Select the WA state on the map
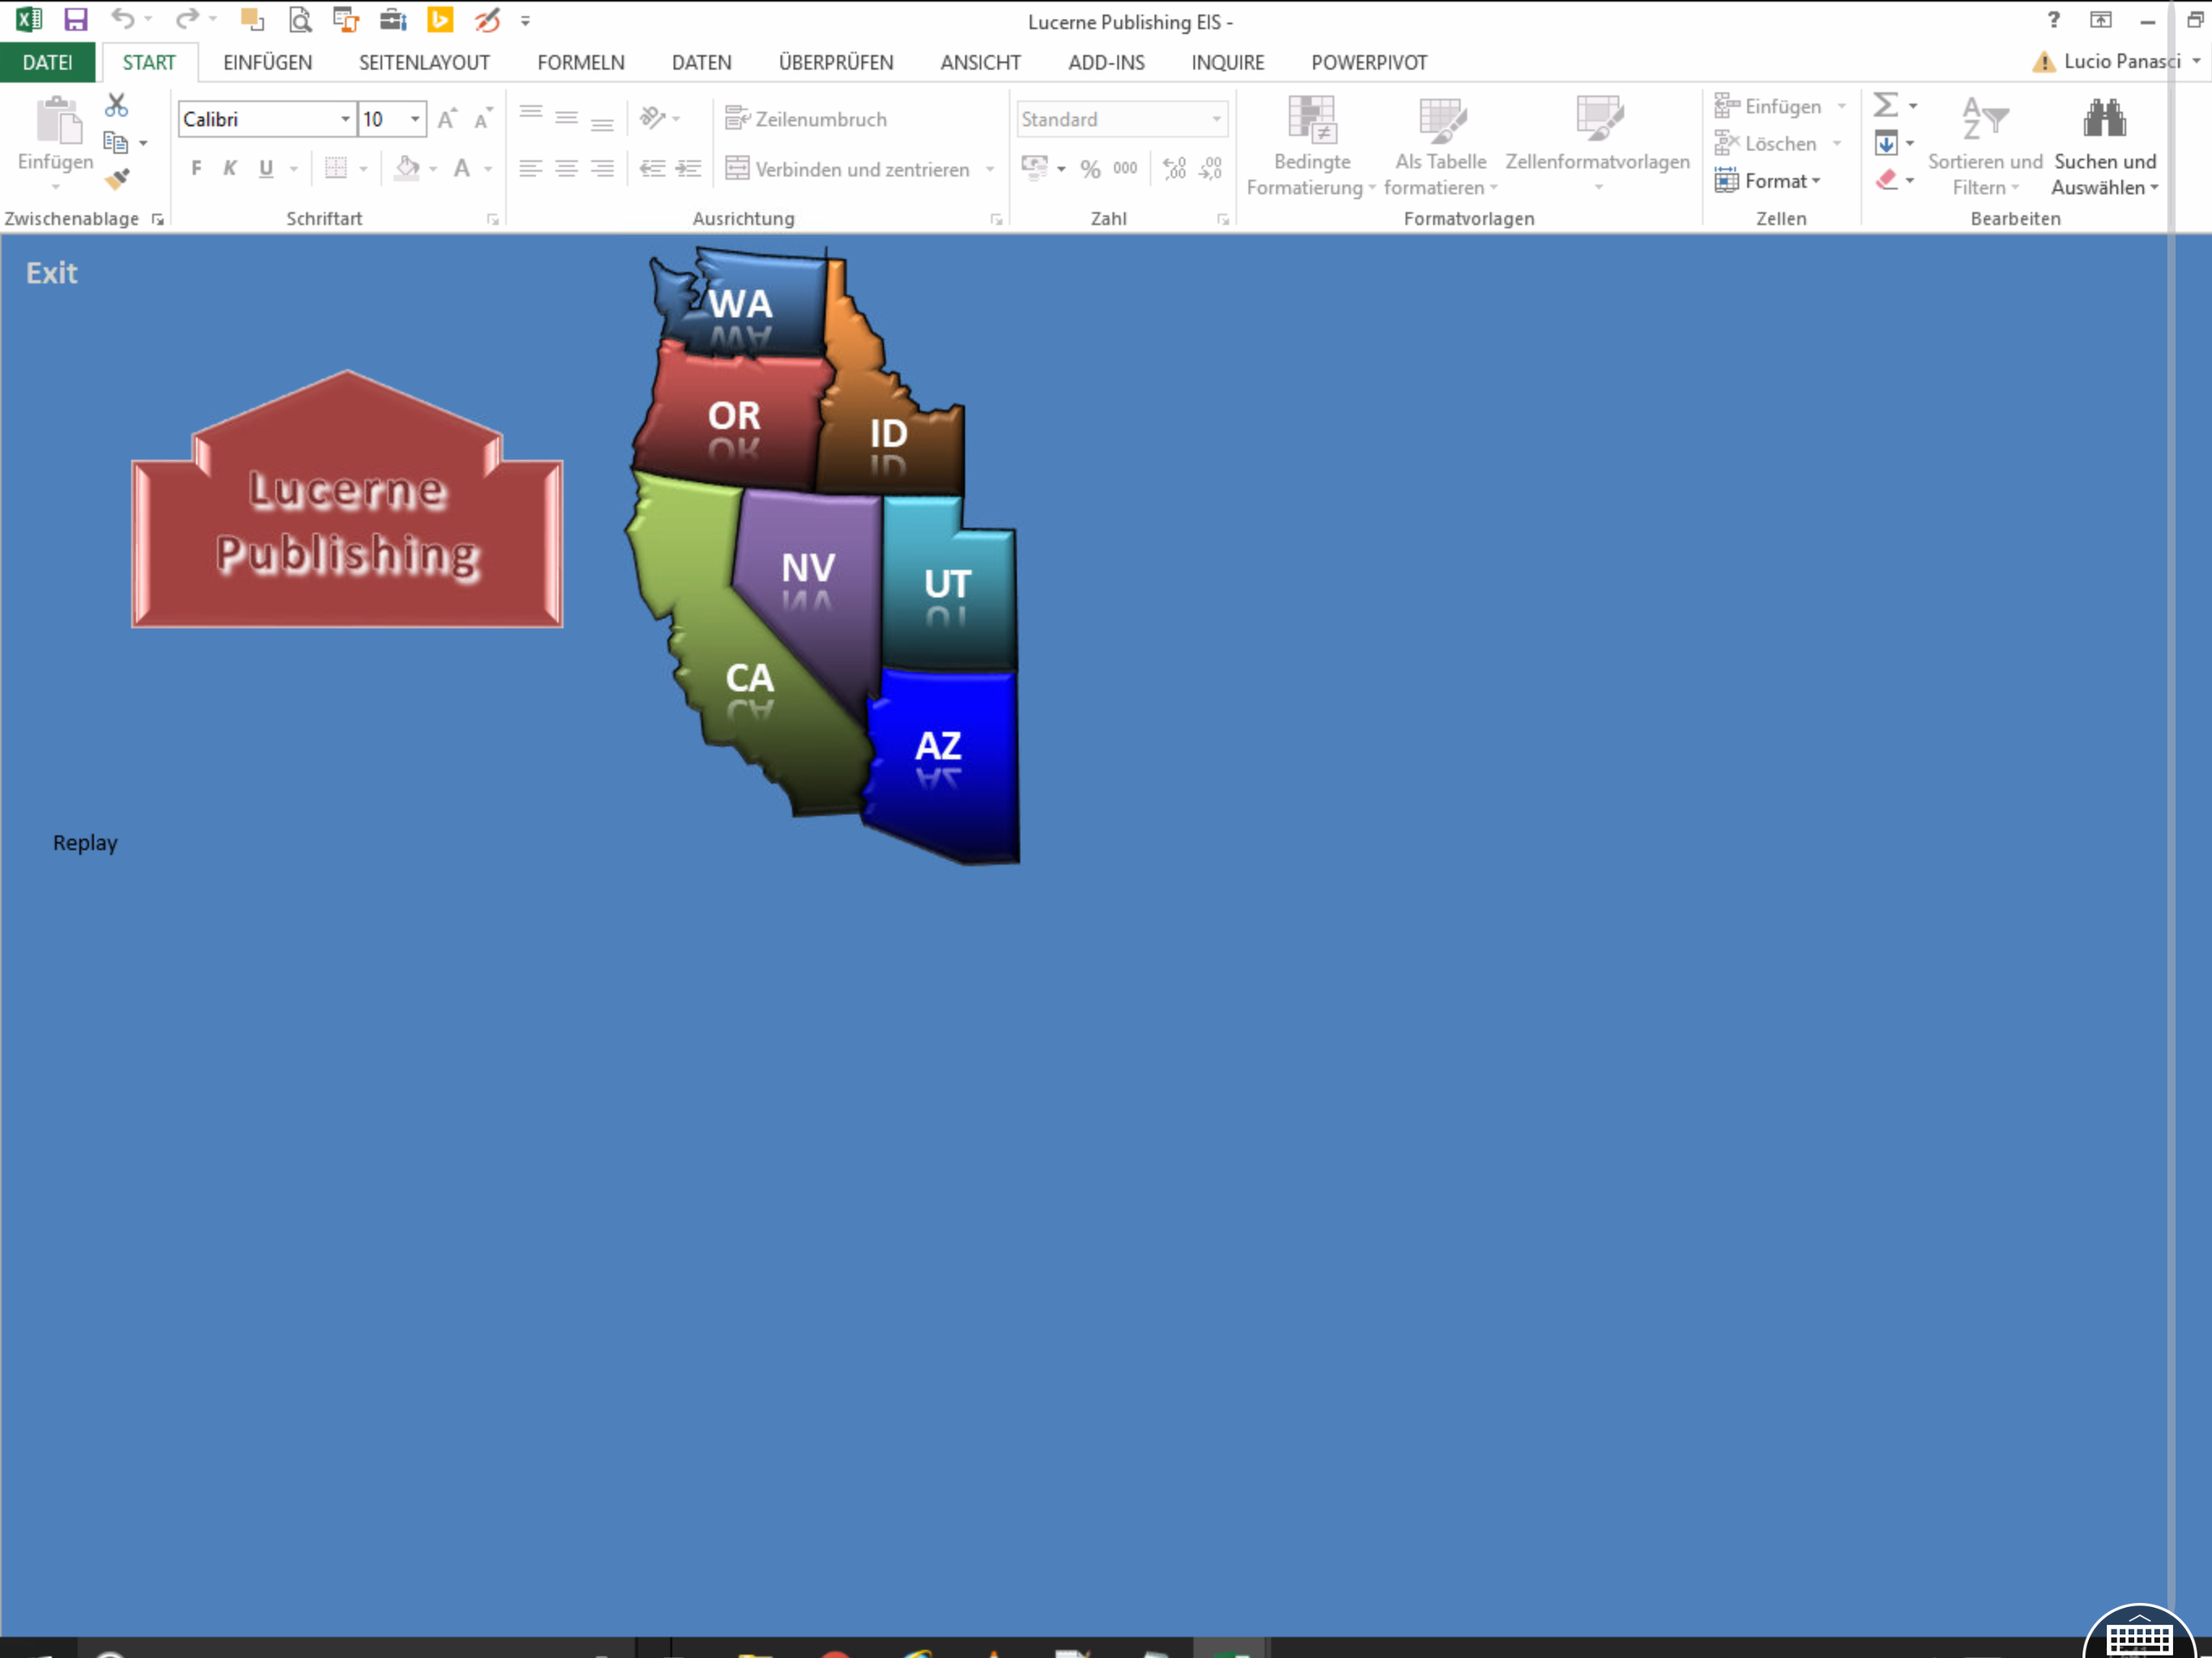2212x1658 pixels. [741, 303]
